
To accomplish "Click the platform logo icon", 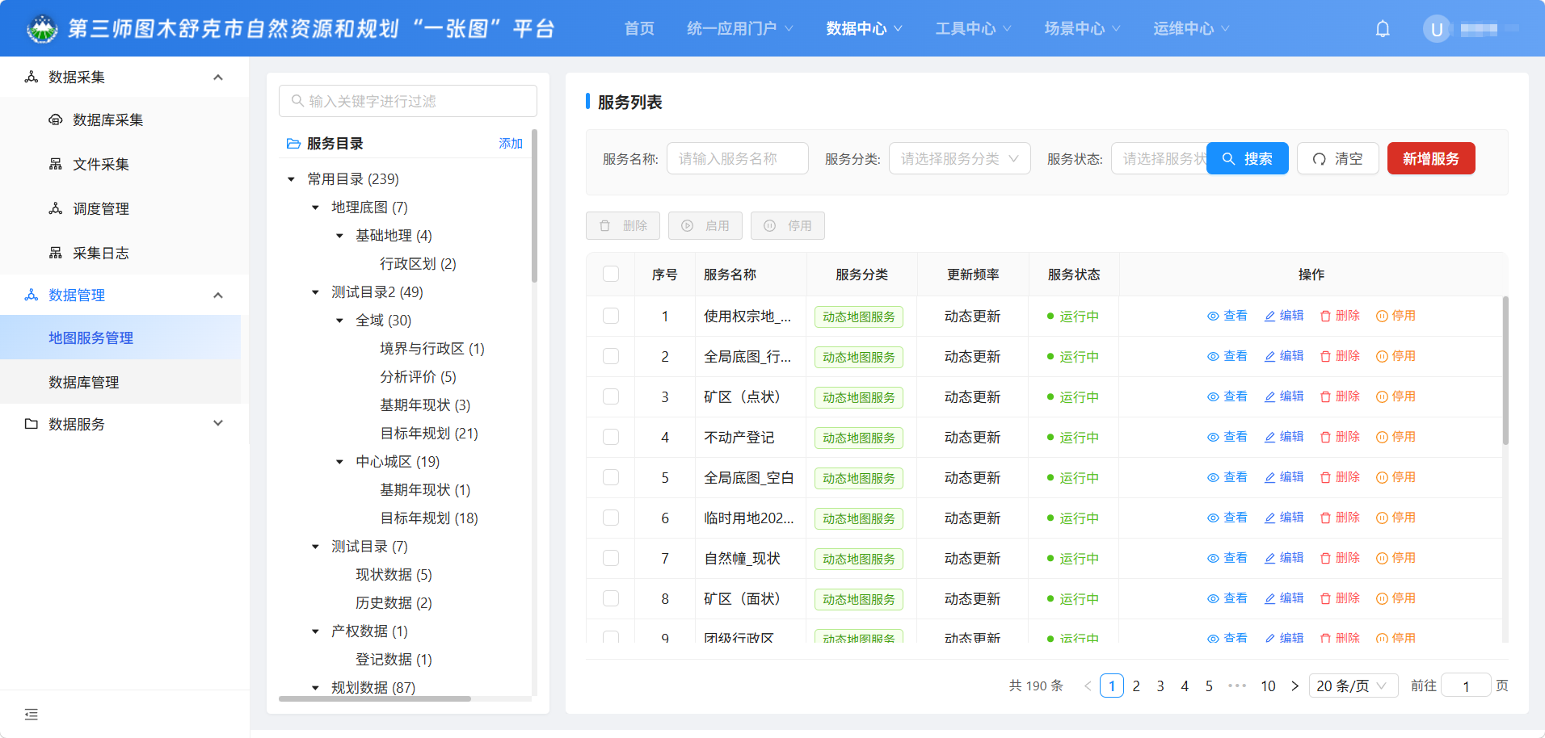I will pos(42,29).
